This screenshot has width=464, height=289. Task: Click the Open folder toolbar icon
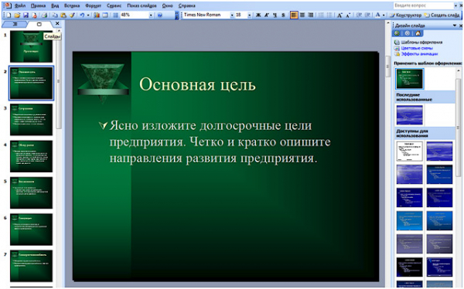click(x=18, y=15)
